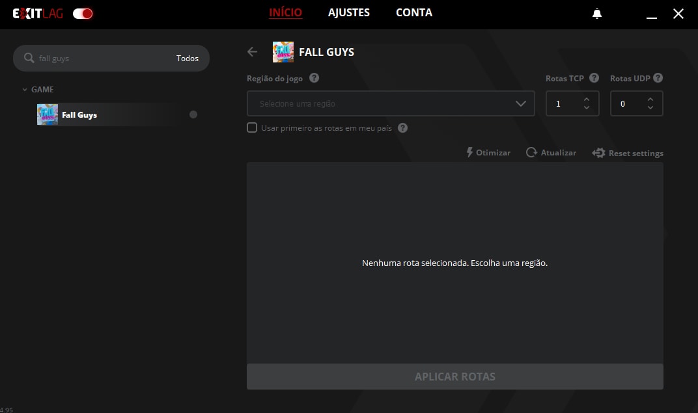Click help icon beside Região do jogo

point(314,78)
